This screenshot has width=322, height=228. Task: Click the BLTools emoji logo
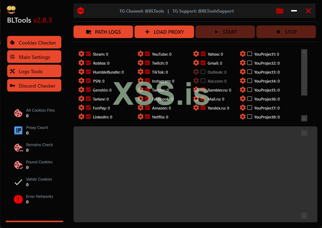pos(11,9)
